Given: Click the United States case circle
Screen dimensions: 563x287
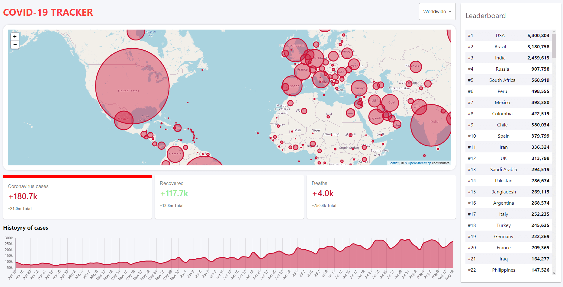Looking at the screenshot, I should [132, 86].
